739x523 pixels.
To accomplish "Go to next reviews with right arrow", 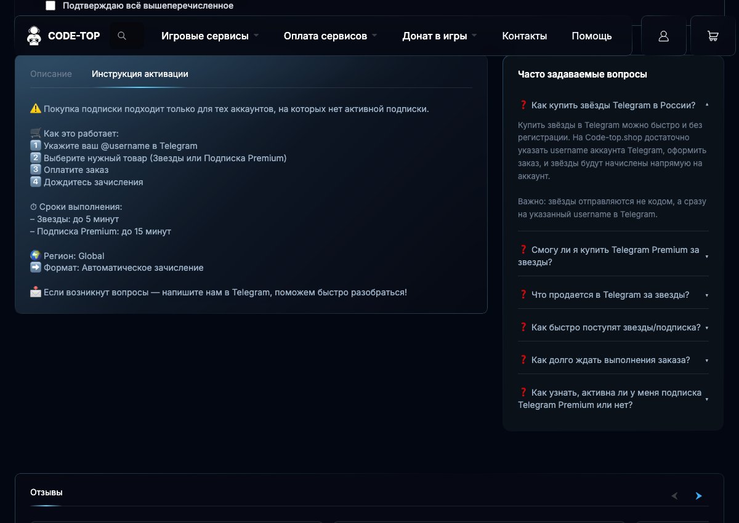I will [x=698, y=496].
